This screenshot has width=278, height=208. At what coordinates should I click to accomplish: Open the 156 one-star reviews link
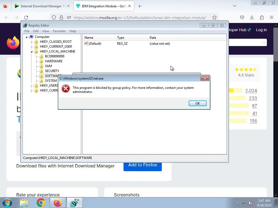[253, 121]
